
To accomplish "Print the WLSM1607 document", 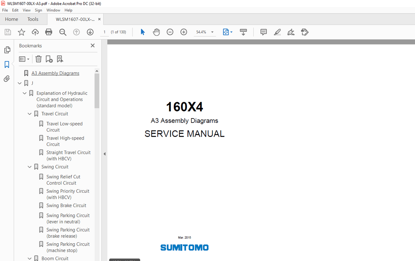I will pyautogui.click(x=49, y=32).
